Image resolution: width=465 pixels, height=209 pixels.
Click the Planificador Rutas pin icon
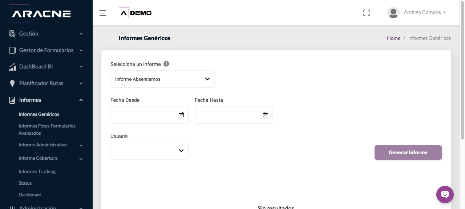[x=12, y=84]
